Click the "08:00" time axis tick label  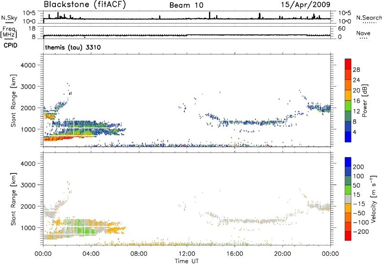point(138,254)
